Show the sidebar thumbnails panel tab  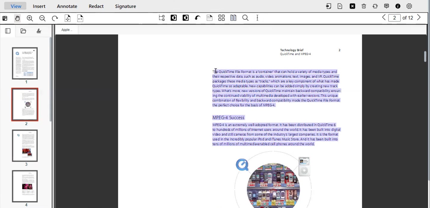click(8, 31)
